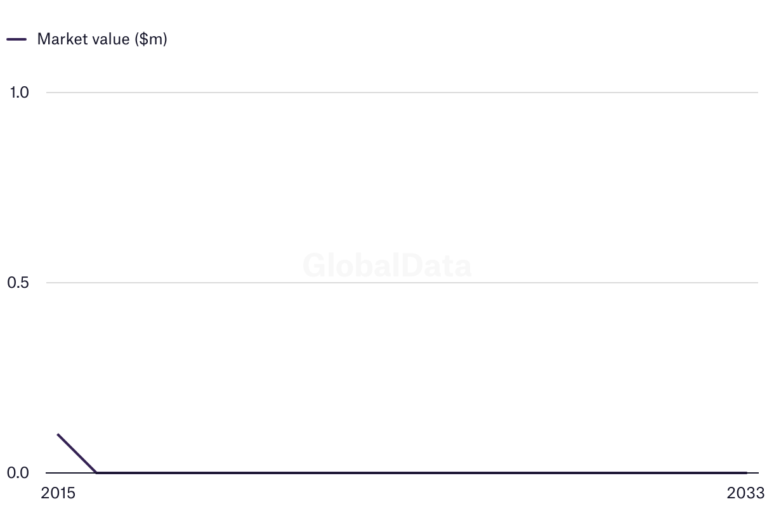774x530 pixels.
Task: Toggle the "Market value ($m)" legend label
Action: [102, 39]
